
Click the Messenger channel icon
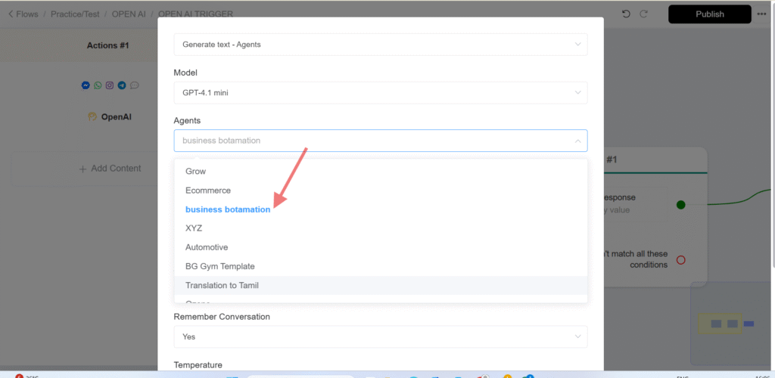[86, 85]
